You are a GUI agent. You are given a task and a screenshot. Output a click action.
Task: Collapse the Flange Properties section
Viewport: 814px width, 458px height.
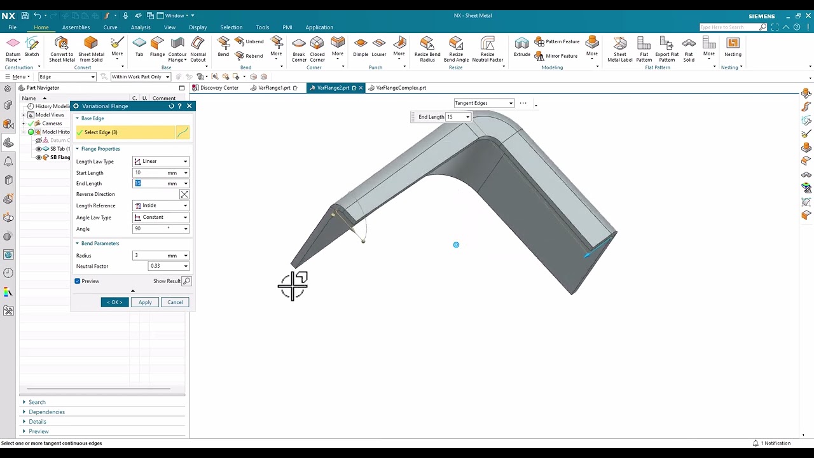click(78, 149)
